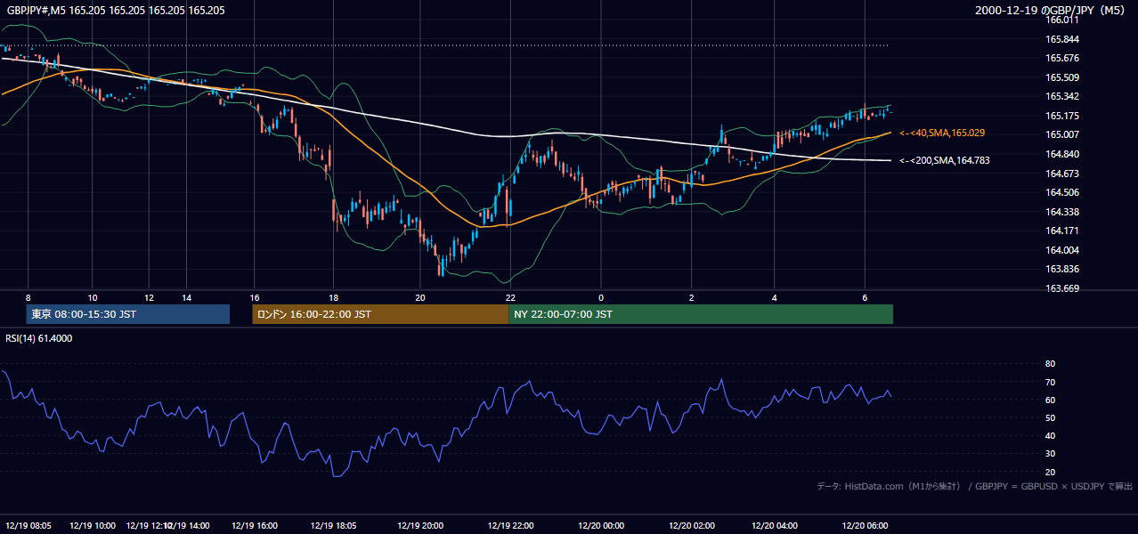Viewport: 1138px width, 534px height.
Task: Click the 164.338 price axis value
Action: pos(1062,212)
